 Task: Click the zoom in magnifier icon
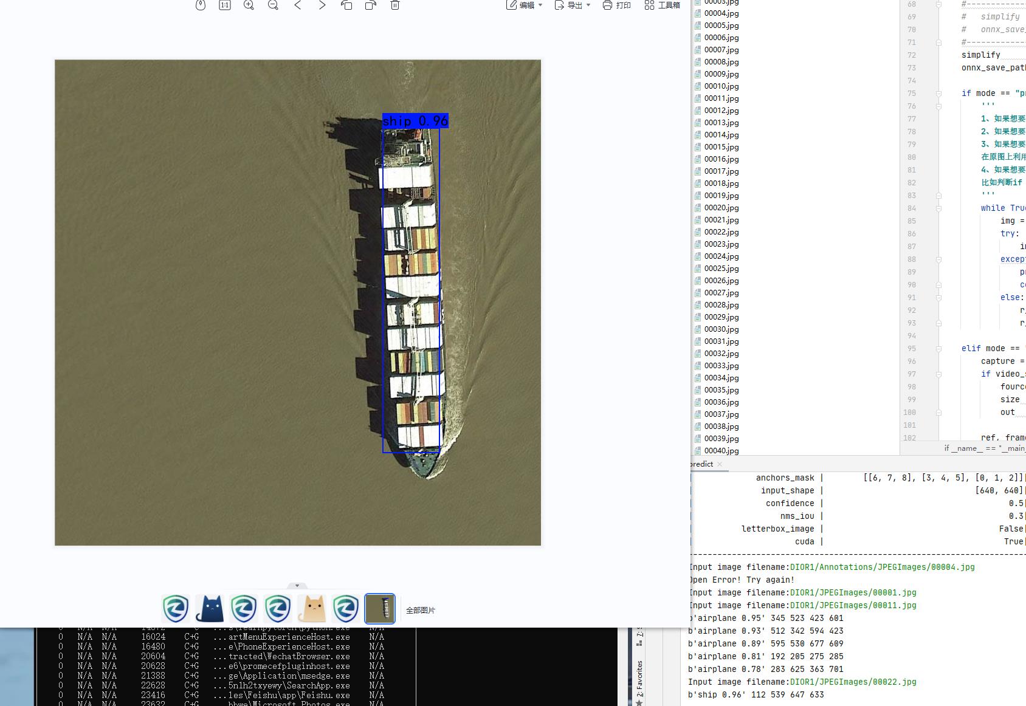click(249, 5)
